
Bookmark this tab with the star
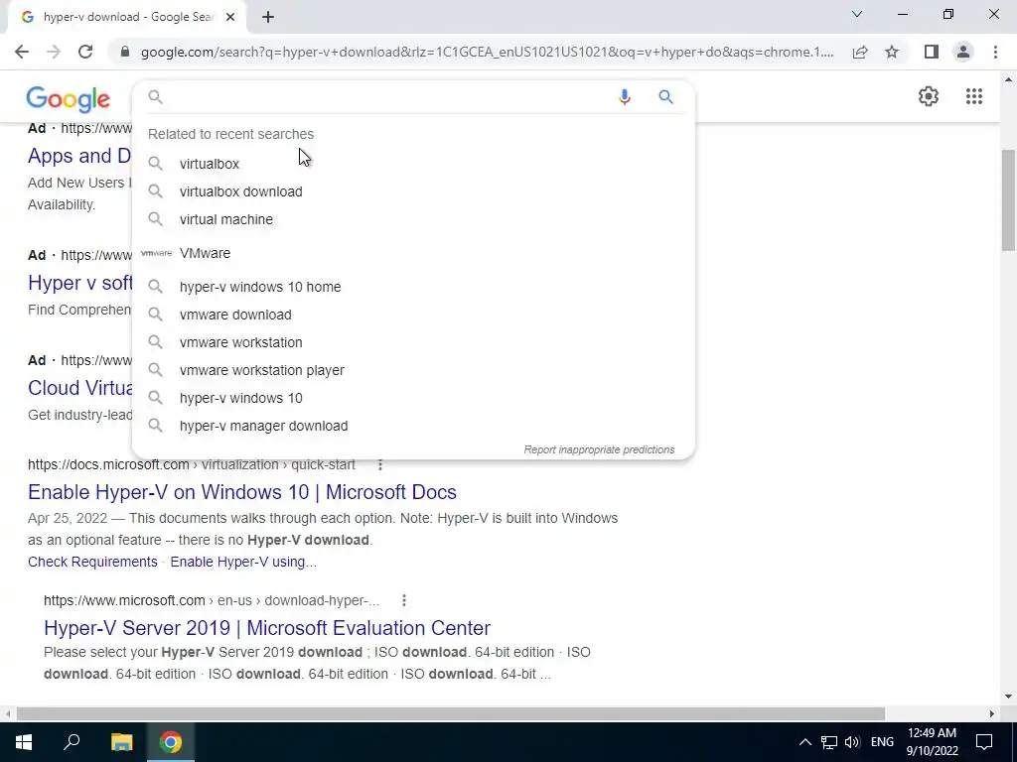(x=892, y=52)
